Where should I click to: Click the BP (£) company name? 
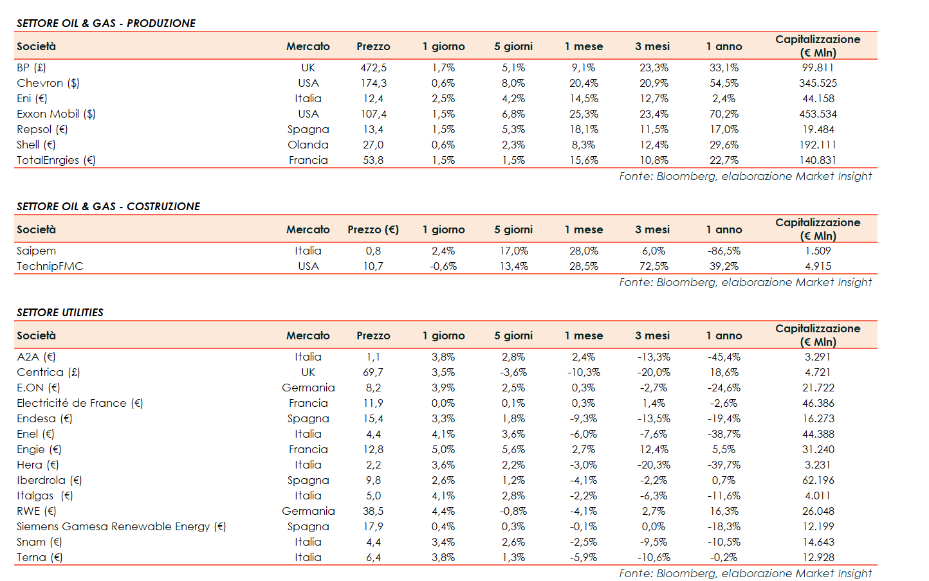pyautogui.click(x=31, y=67)
